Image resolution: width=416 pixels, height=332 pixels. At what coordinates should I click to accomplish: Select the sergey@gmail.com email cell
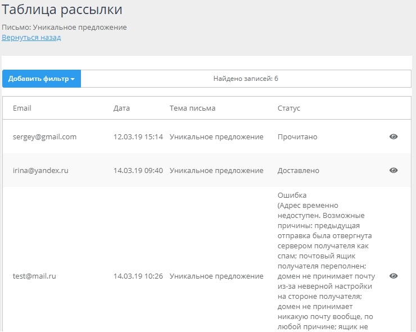[x=44, y=137]
